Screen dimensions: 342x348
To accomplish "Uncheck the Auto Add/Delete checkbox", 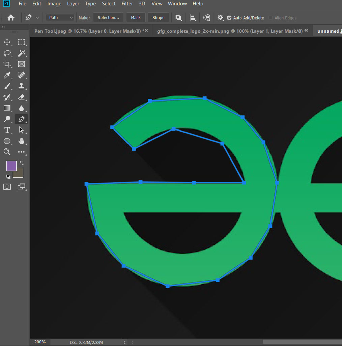I will coord(229,18).
